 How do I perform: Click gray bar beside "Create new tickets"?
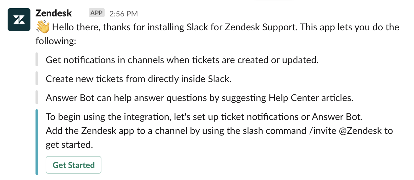coord(37,79)
